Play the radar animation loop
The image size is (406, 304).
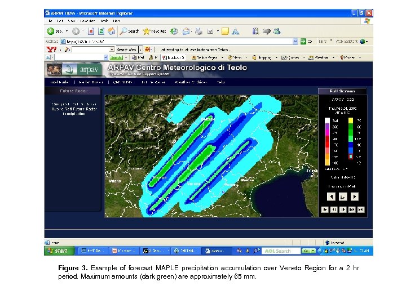325,209
